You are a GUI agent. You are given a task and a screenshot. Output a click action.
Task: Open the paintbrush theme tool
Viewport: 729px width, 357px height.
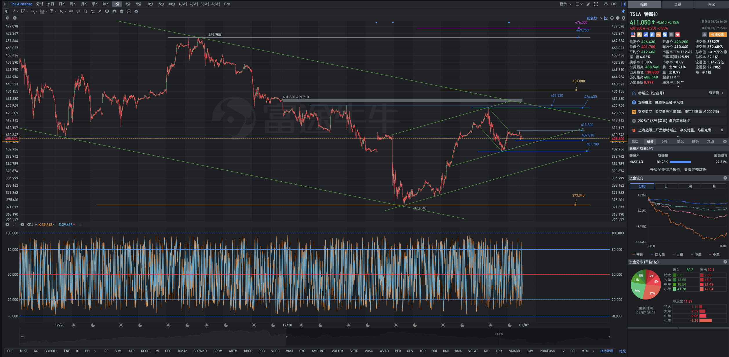click(x=588, y=4)
